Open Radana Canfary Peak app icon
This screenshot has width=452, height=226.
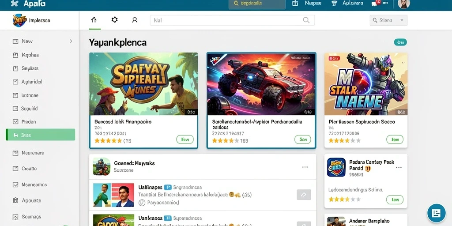tap(336, 167)
